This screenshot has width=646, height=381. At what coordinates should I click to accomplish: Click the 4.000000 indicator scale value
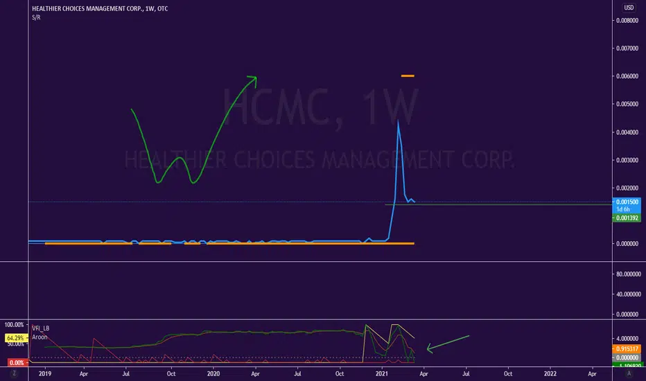click(x=627, y=339)
